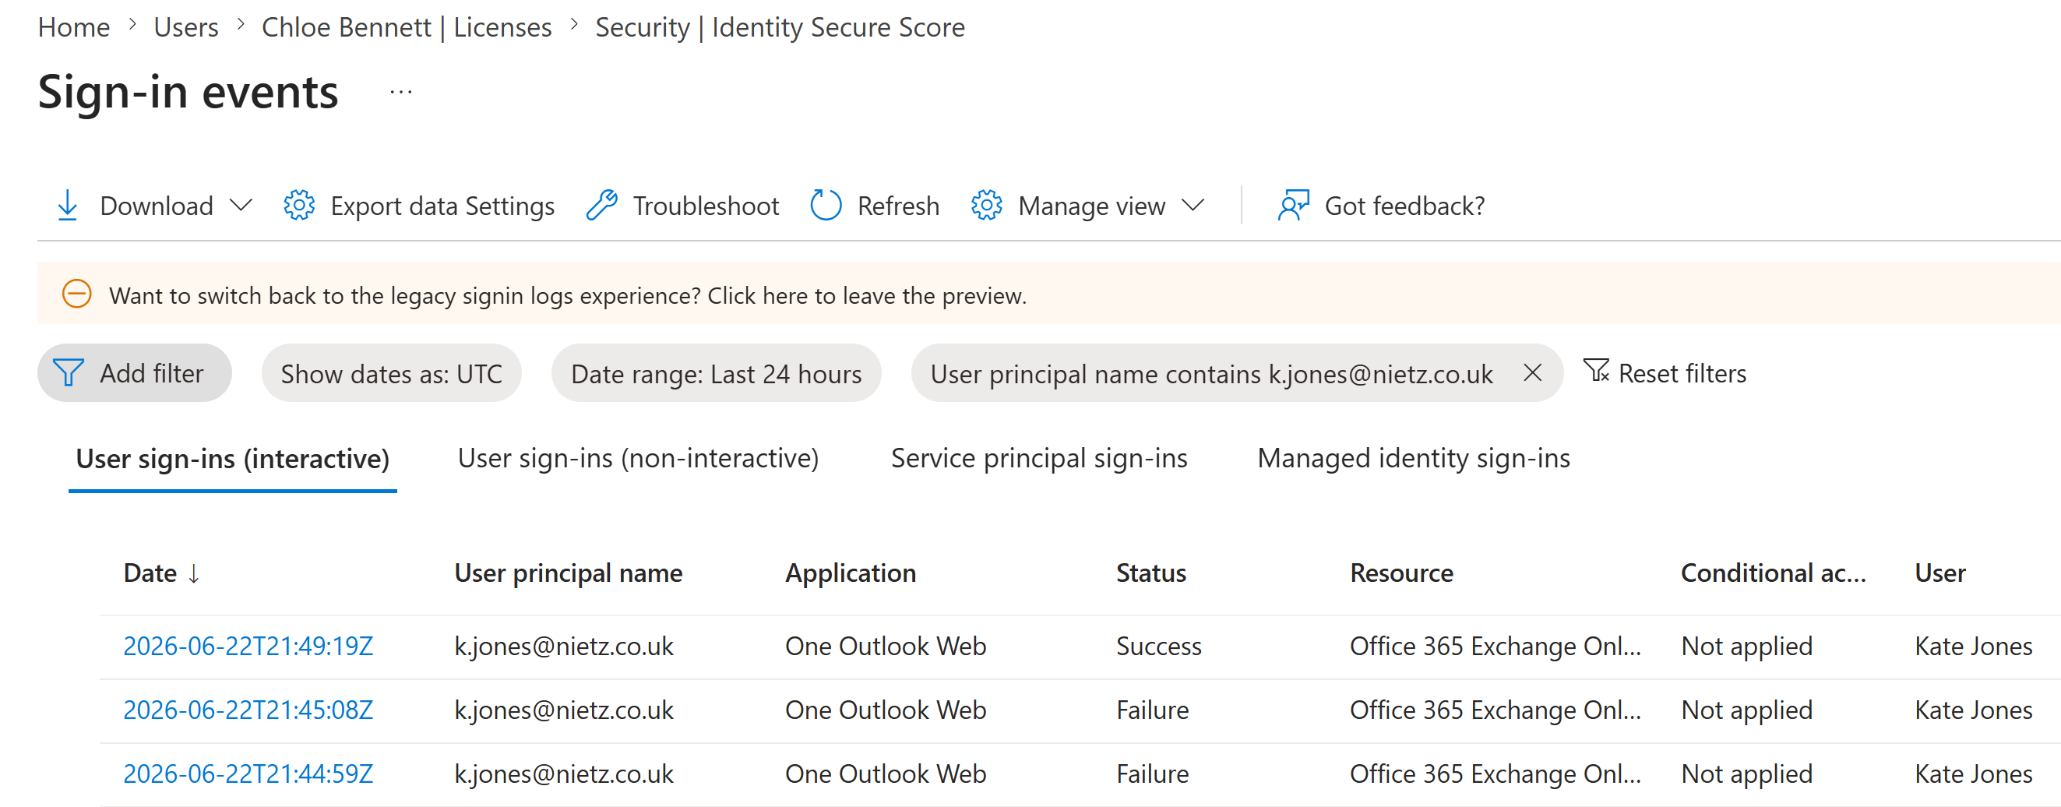Screen dimensions: 2061x807
Task: Sort by Resource column header
Action: click(1401, 573)
